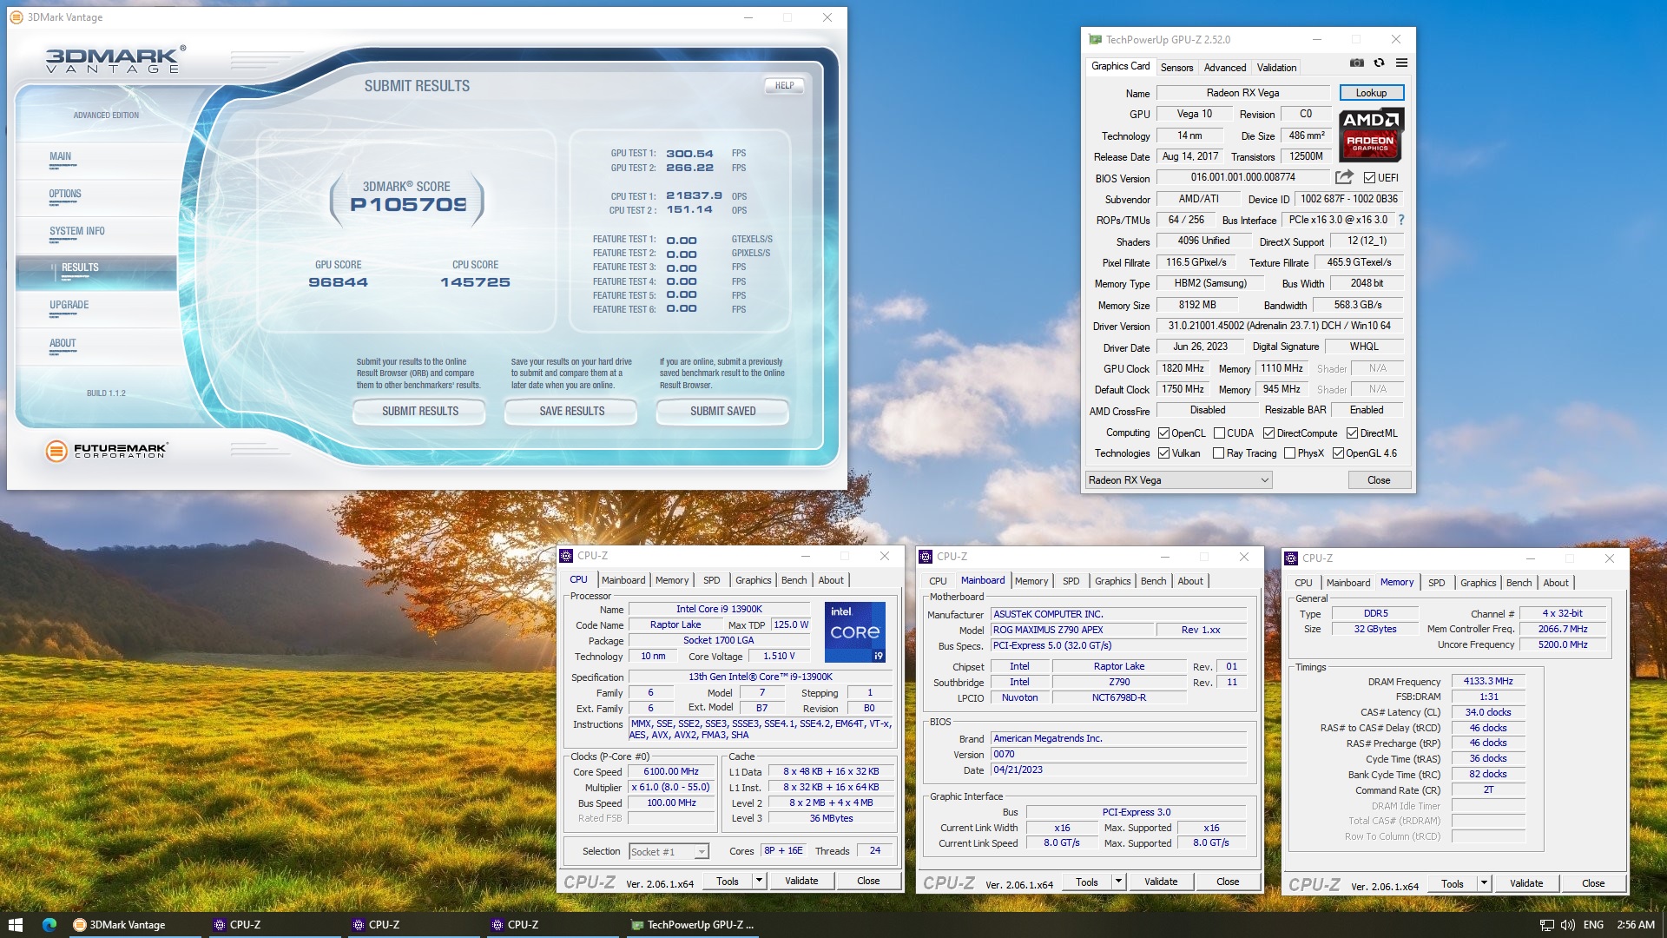Click AMD Radeon Graphics logo in GPU-Z
The height and width of the screenshot is (938, 1667).
point(1371,135)
